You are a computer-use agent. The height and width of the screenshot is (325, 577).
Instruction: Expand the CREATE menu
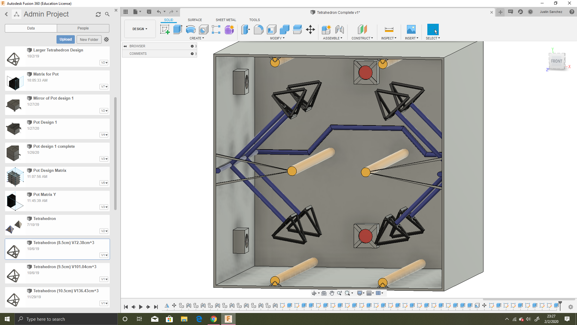click(197, 38)
